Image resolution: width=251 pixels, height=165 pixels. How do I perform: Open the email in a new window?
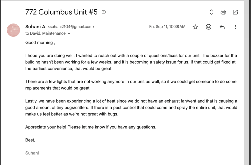235,12
